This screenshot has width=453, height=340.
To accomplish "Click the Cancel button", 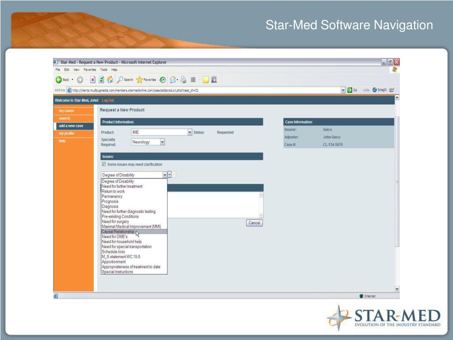I will coord(254,223).
